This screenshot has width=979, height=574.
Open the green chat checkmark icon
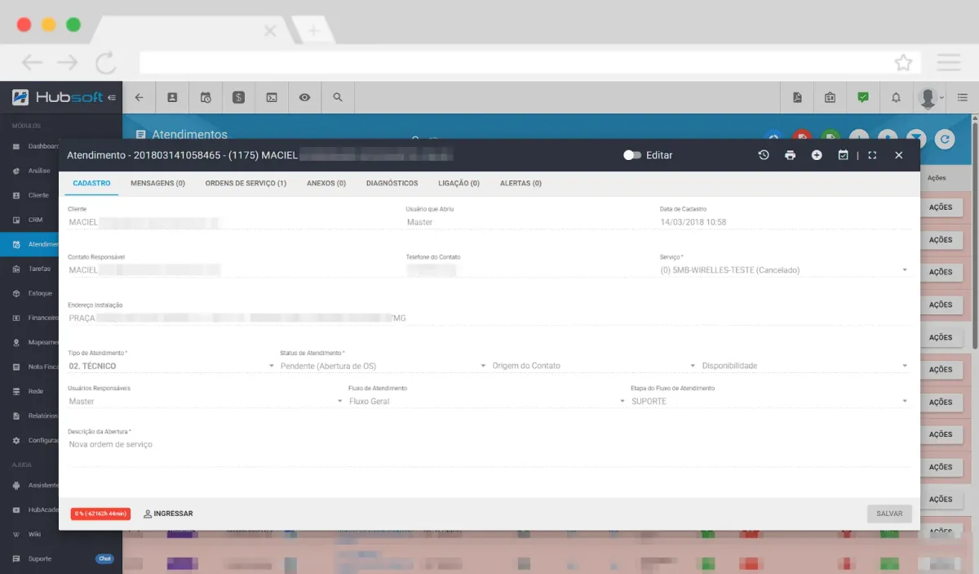coord(863,97)
